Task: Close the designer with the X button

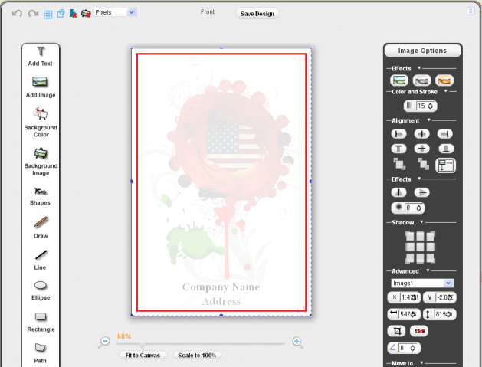Action: (471, 11)
